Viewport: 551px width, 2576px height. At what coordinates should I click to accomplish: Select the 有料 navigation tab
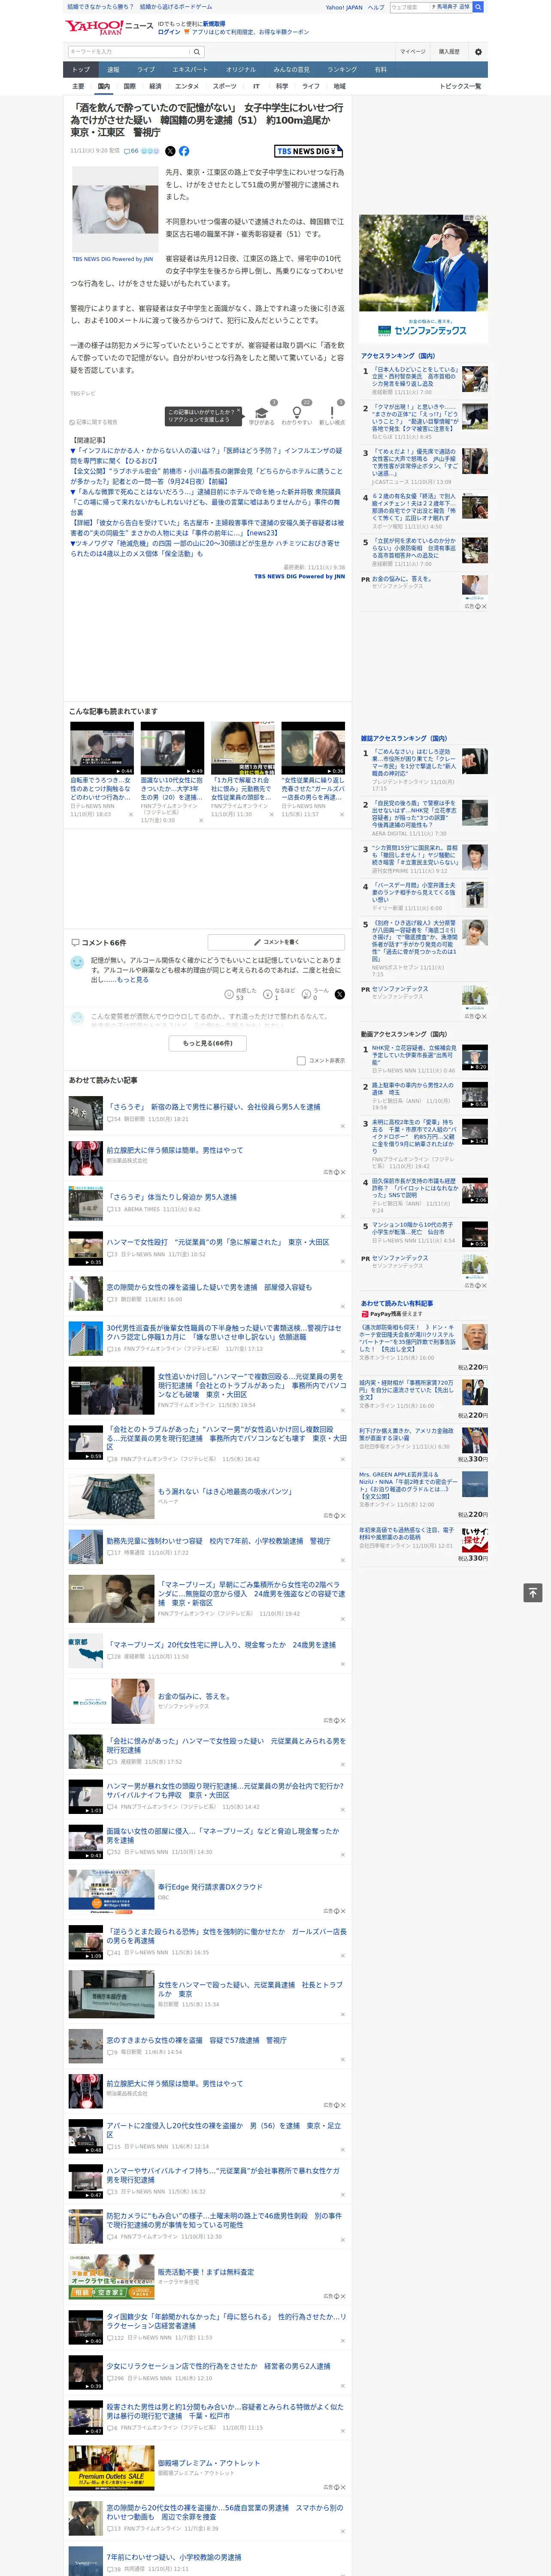click(380, 69)
